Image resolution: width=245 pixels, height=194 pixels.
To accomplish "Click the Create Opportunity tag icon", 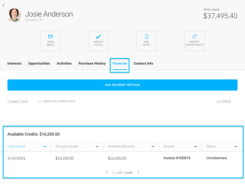I will tap(194, 37).
